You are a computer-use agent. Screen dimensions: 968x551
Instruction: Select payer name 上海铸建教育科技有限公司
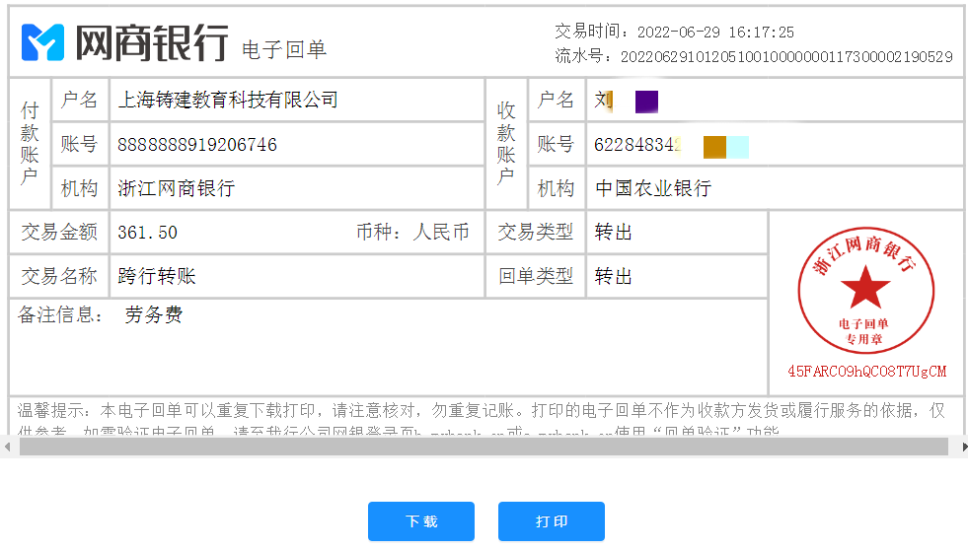pyautogui.click(x=228, y=100)
